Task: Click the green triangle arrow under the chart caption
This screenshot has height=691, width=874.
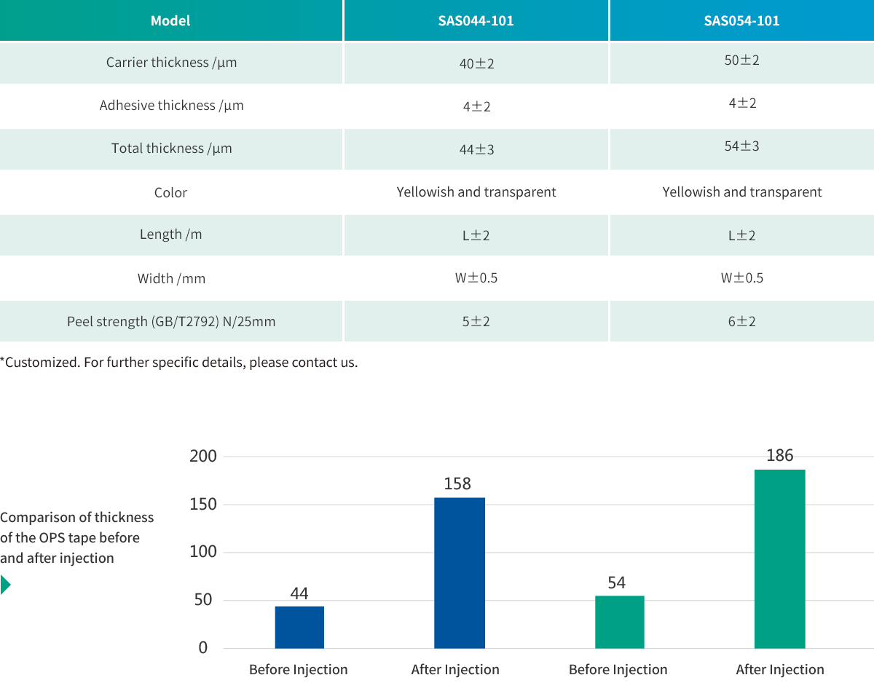Action: coord(6,585)
